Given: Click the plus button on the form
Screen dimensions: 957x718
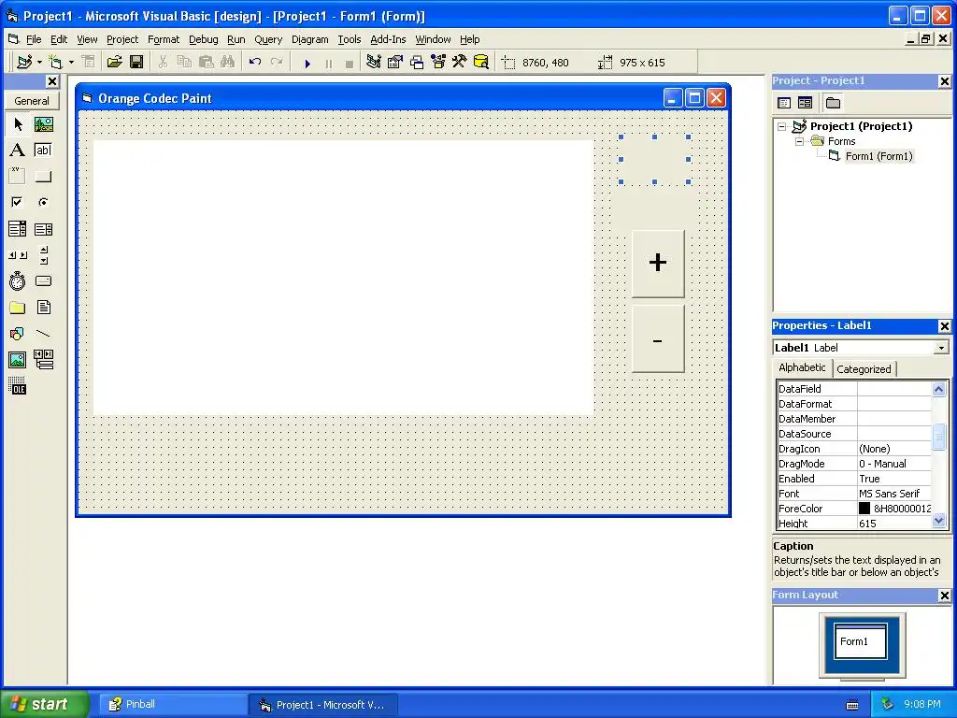Looking at the screenshot, I should (x=658, y=264).
